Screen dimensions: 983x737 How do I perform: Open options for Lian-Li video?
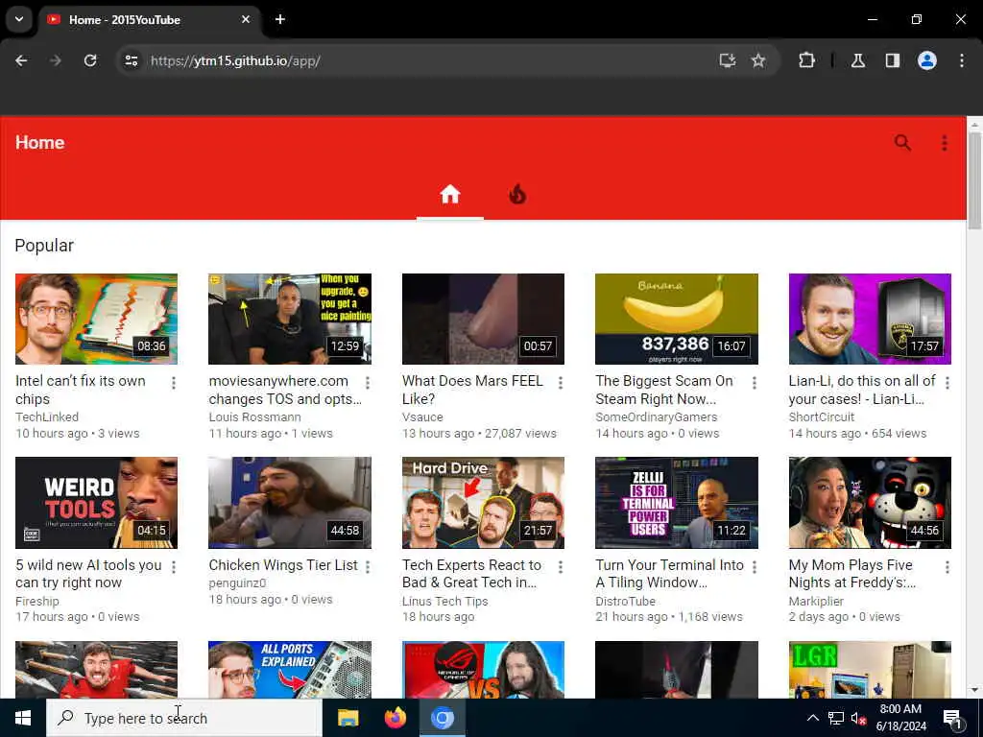(x=947, y=382)
